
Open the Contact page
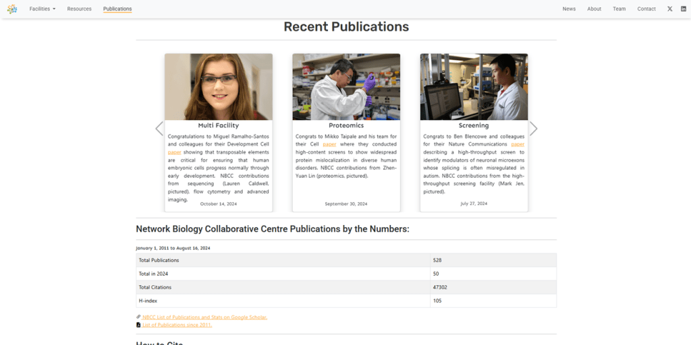646,9
